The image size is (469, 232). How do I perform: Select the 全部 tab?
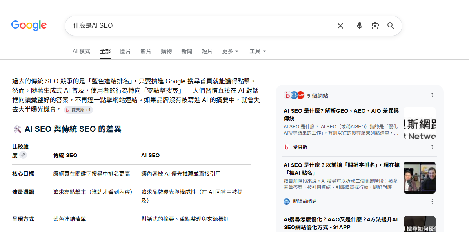105,51
